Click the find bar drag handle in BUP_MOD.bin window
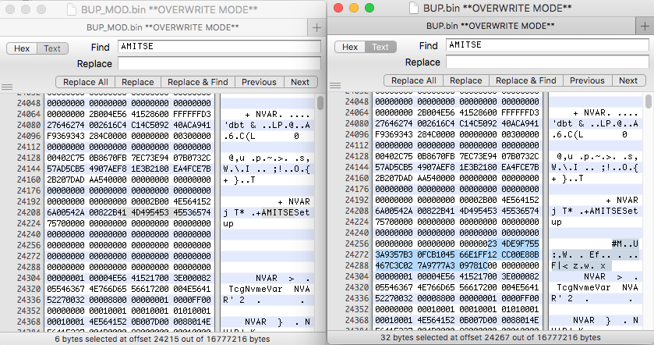Viewport: 654px width, 345px height. tap(7, 87)
